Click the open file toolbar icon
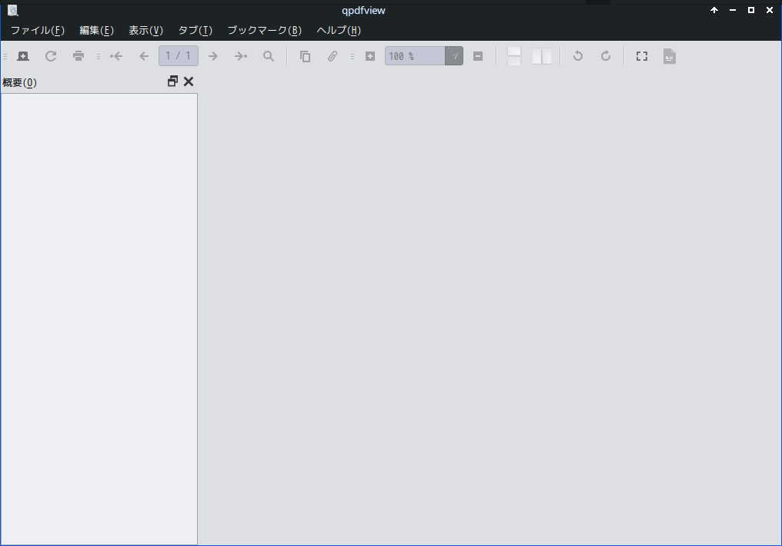The width and height of the screenshot is (782, 546). point(23,56)
